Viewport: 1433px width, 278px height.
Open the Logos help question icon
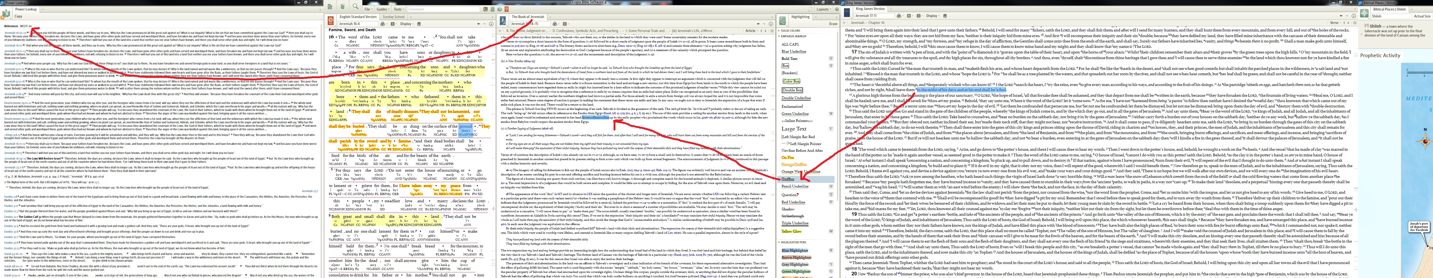(837, 9)
